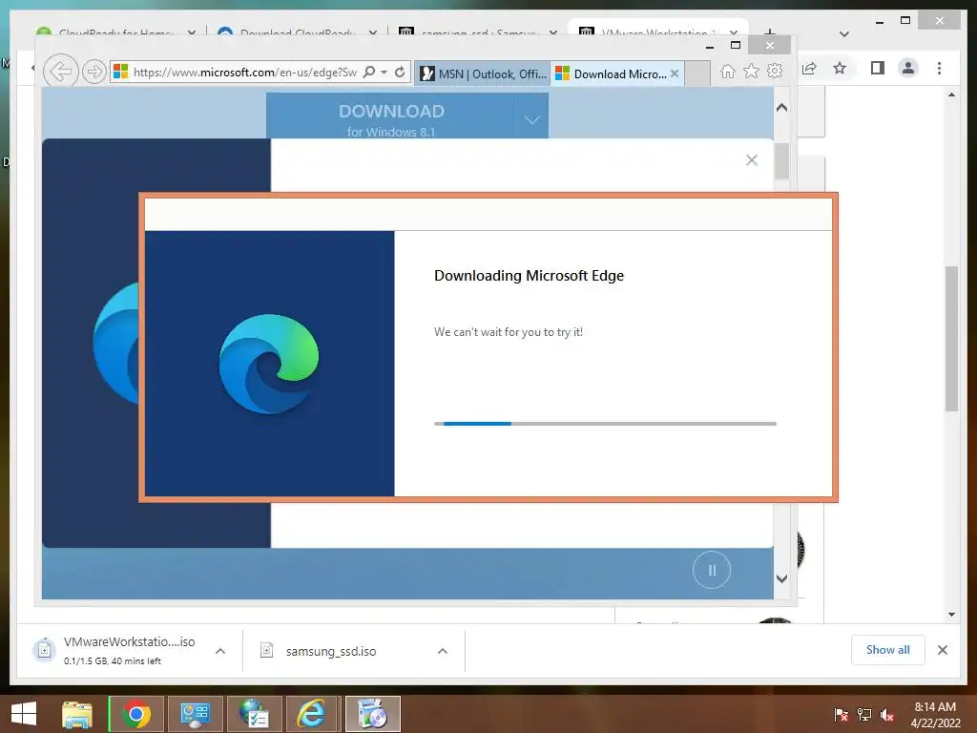Toggle Chrome side panel
The image size is (977, 733).
878,68
